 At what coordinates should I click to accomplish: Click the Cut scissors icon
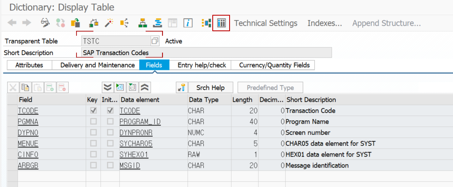click(x=13, y=88)
